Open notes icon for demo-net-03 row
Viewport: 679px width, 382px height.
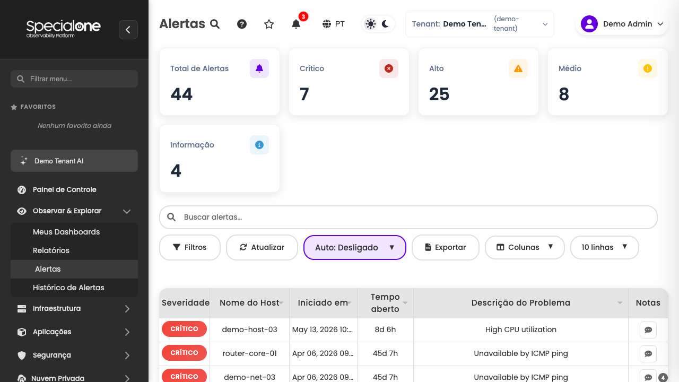point(648,376)
